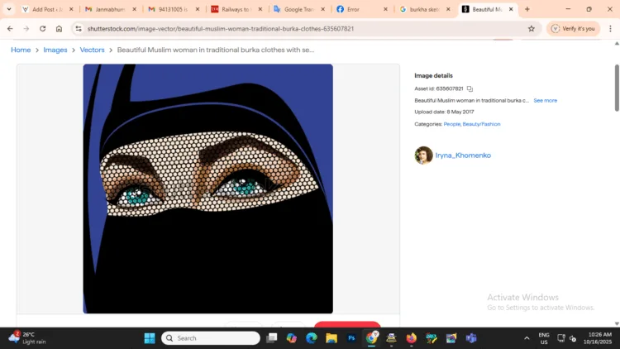Open a new browser tab
This screenshot has height=349, width=620.
click(527, 9)
